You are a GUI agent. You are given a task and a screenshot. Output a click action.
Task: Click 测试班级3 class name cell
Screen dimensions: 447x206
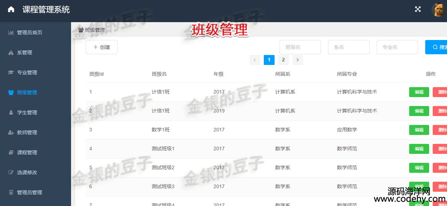(163, 186)
